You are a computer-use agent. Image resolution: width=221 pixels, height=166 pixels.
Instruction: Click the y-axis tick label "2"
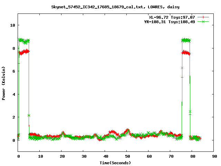[14, 117]
